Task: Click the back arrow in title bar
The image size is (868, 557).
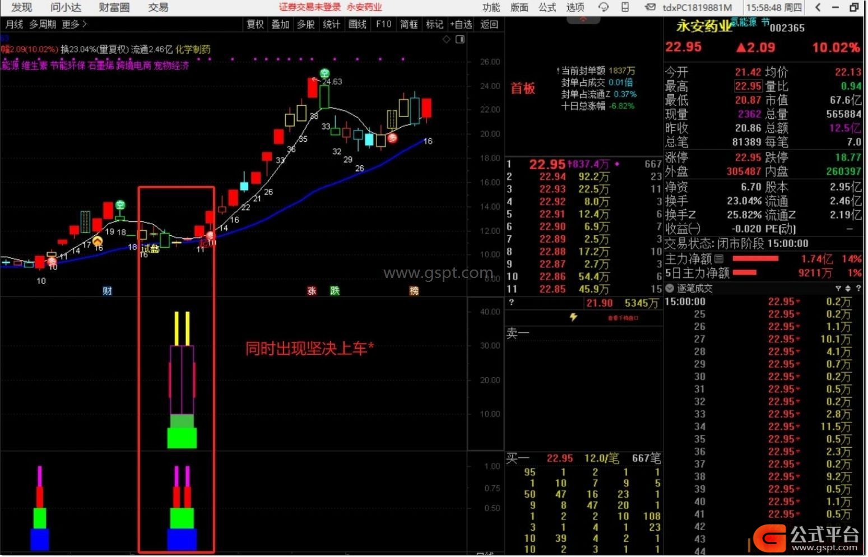Action: (818, 7)
